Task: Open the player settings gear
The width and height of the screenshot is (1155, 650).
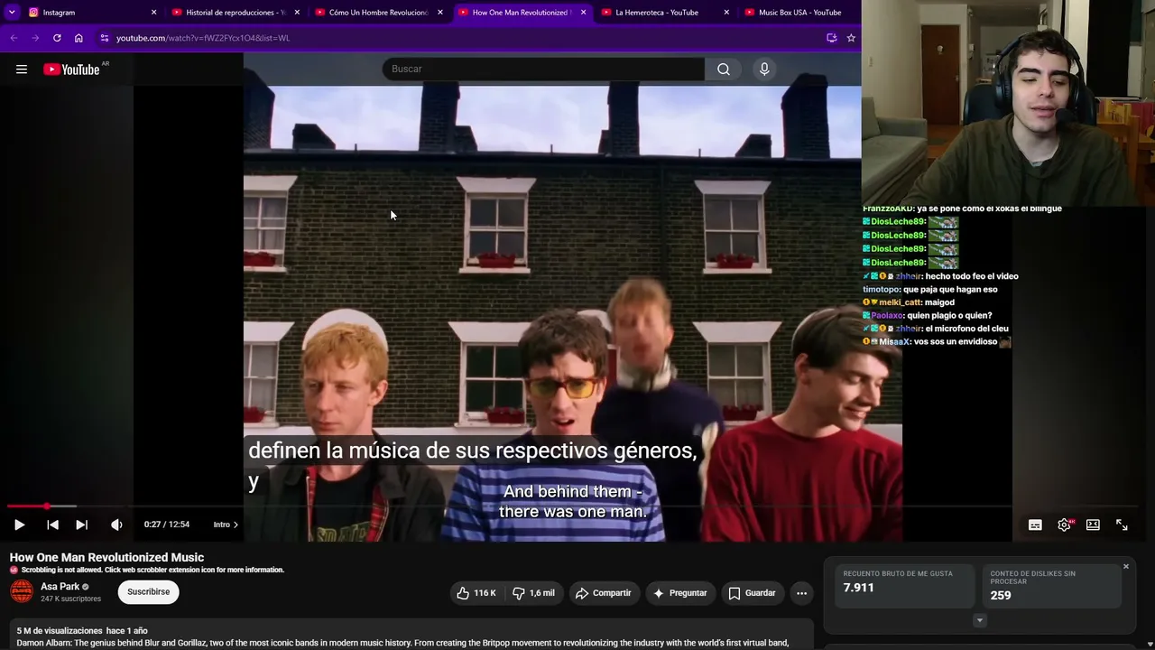Action: tap(1065, 525)
